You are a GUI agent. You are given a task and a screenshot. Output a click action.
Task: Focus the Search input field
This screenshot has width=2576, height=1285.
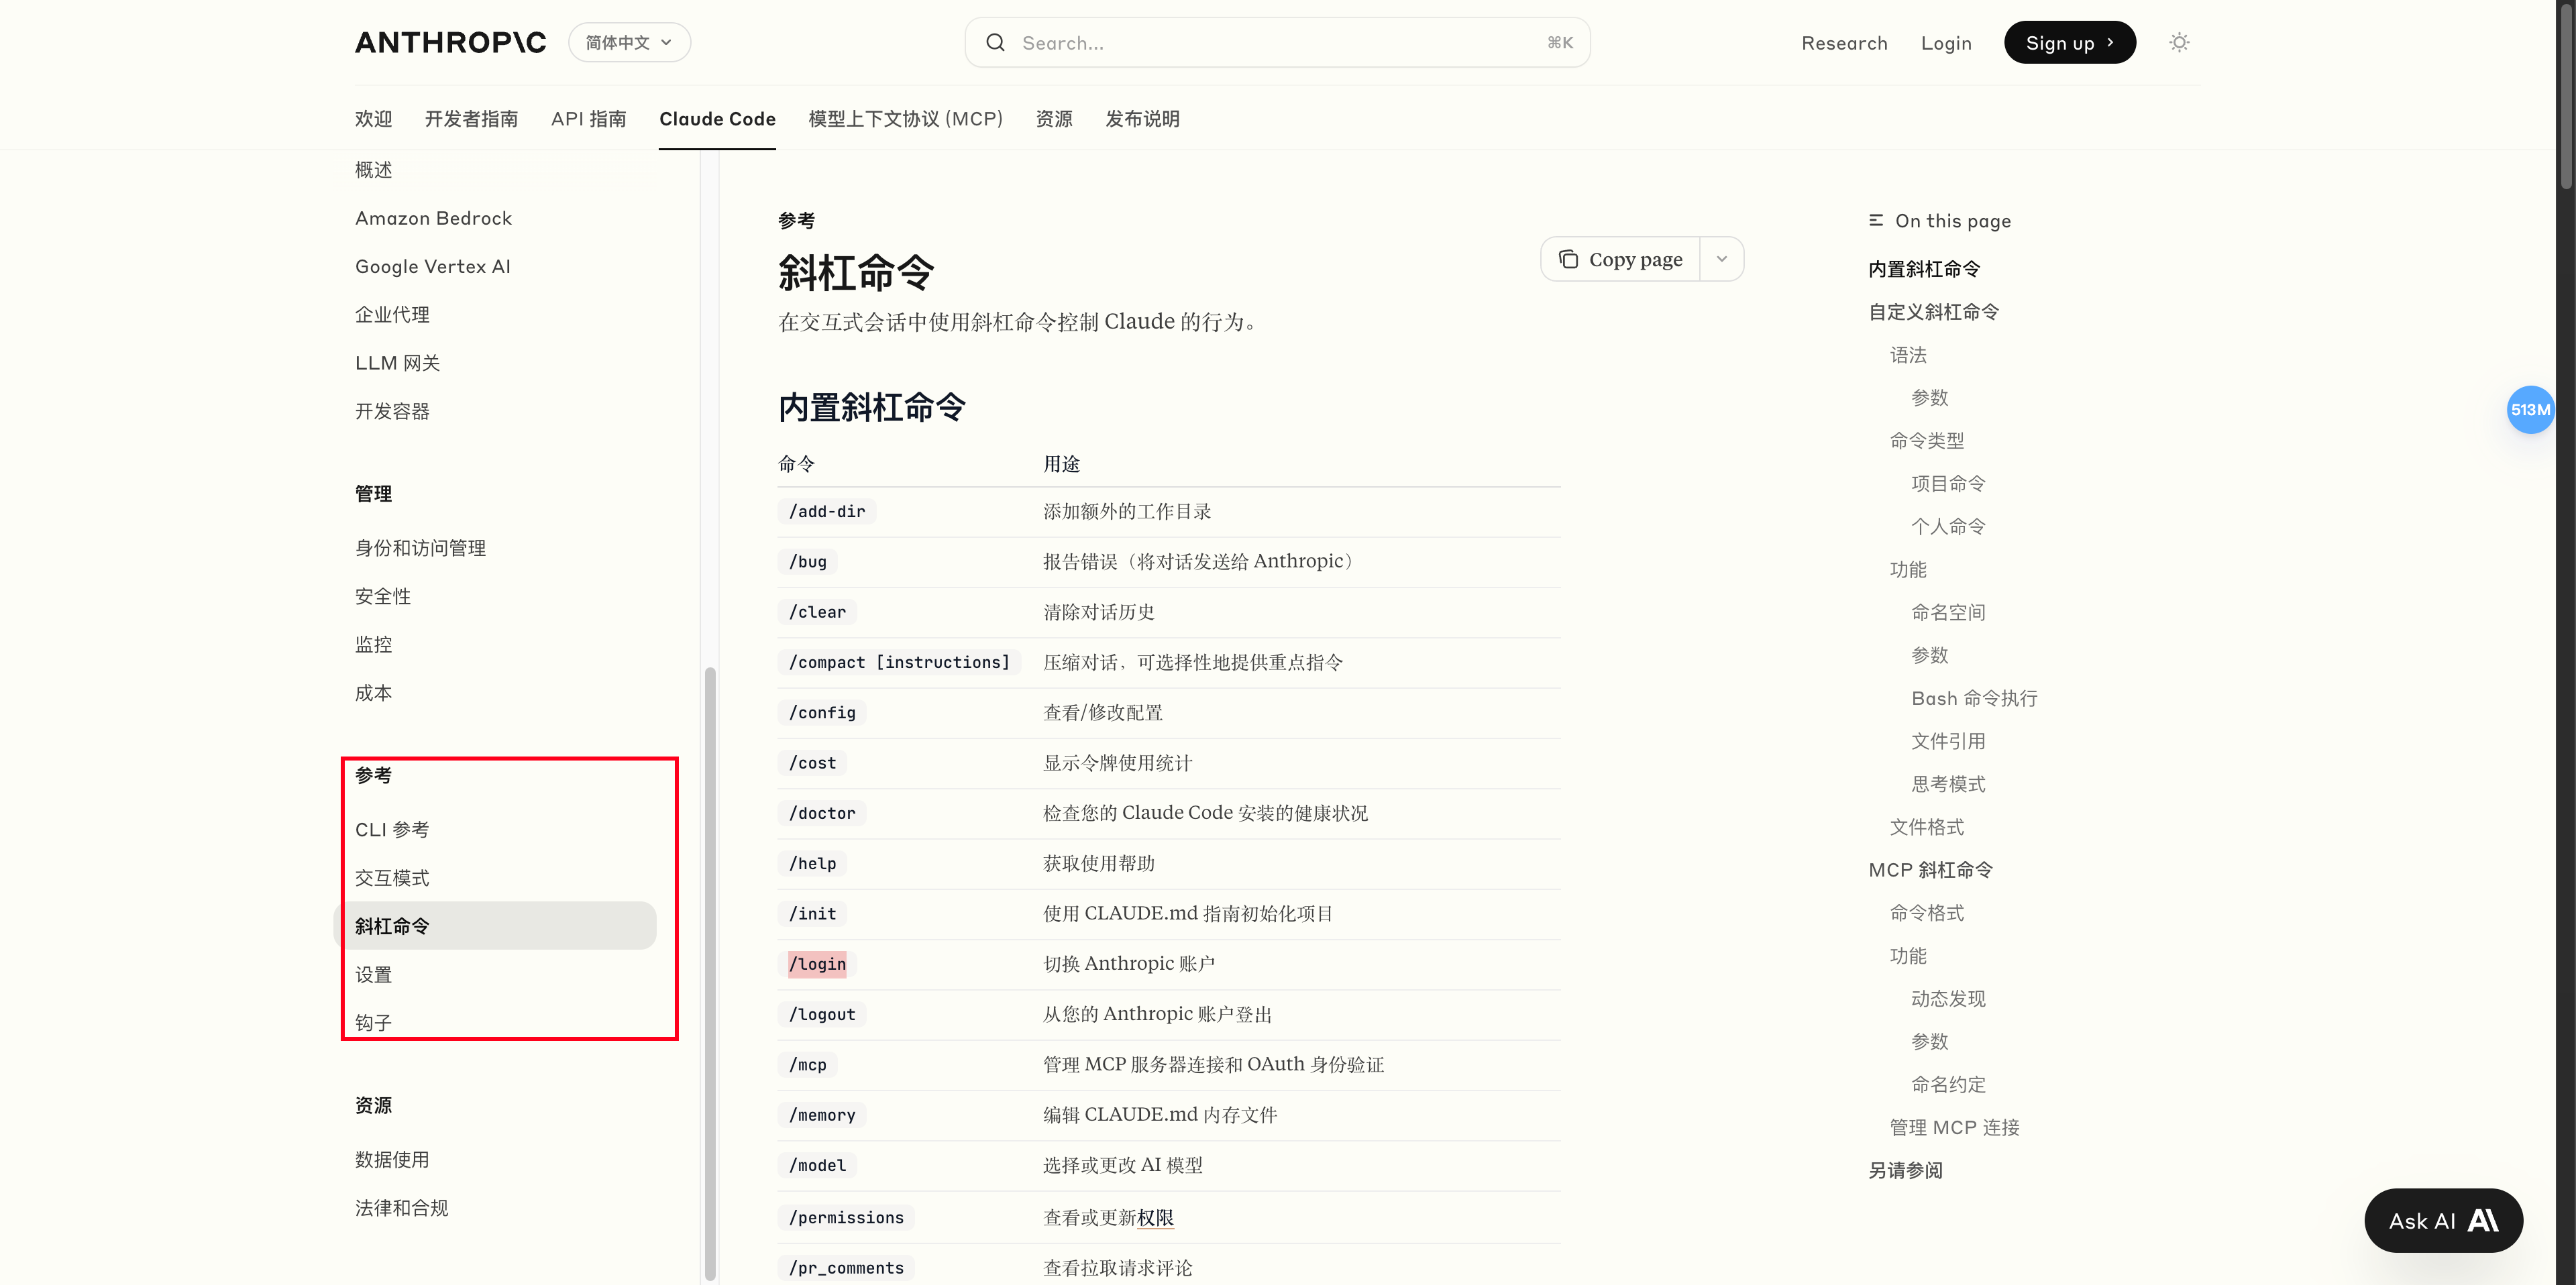pyautogui.click(x=1277, y=42)
